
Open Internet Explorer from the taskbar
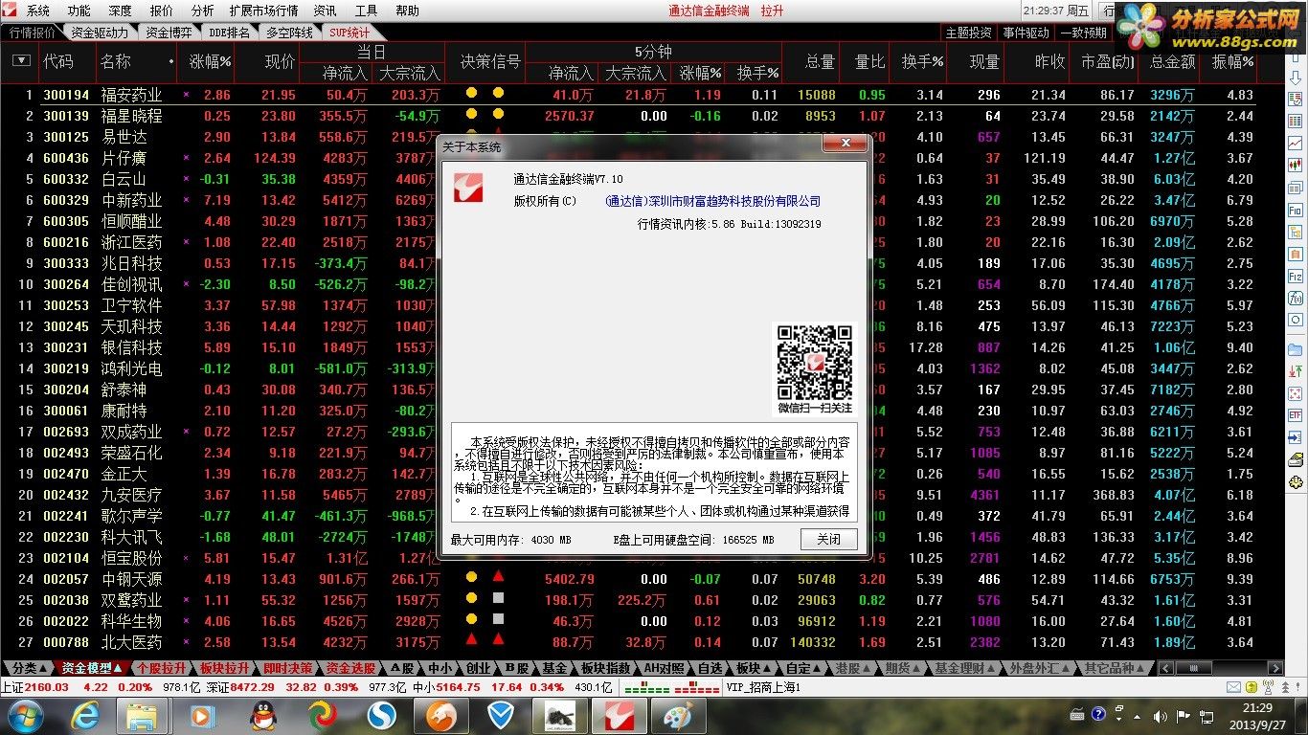86,715
